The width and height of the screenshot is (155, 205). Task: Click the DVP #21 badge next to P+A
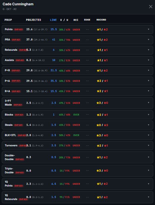coord(16,81)
